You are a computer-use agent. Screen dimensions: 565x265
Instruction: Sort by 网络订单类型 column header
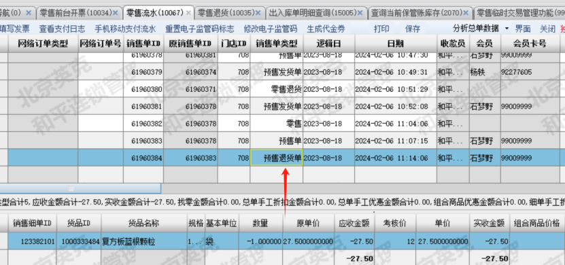pyautogui.click(x=43, y=43)
